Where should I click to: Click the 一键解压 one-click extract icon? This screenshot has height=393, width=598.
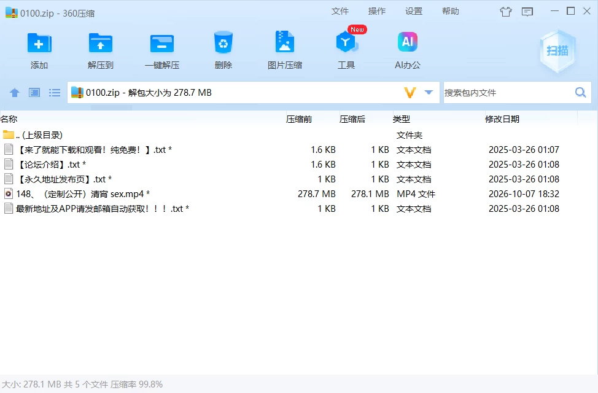point(162,43)
